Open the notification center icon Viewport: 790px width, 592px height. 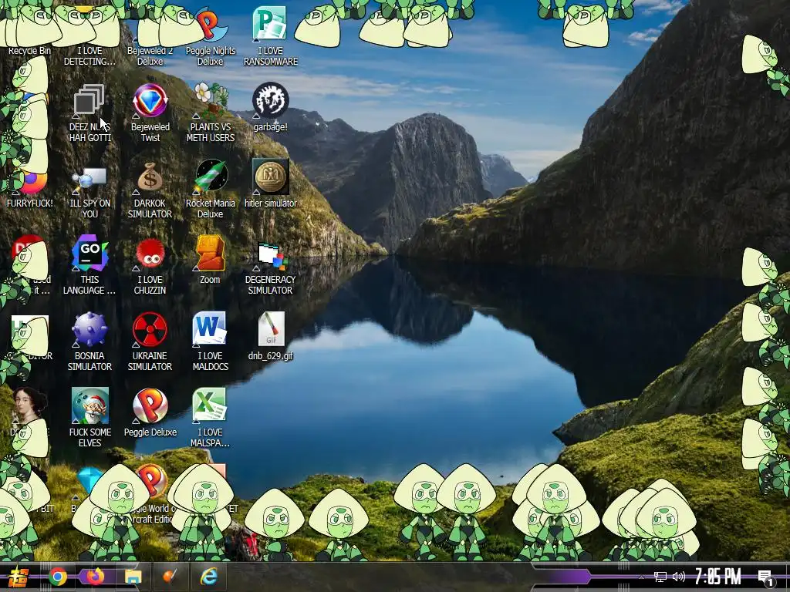766,577
